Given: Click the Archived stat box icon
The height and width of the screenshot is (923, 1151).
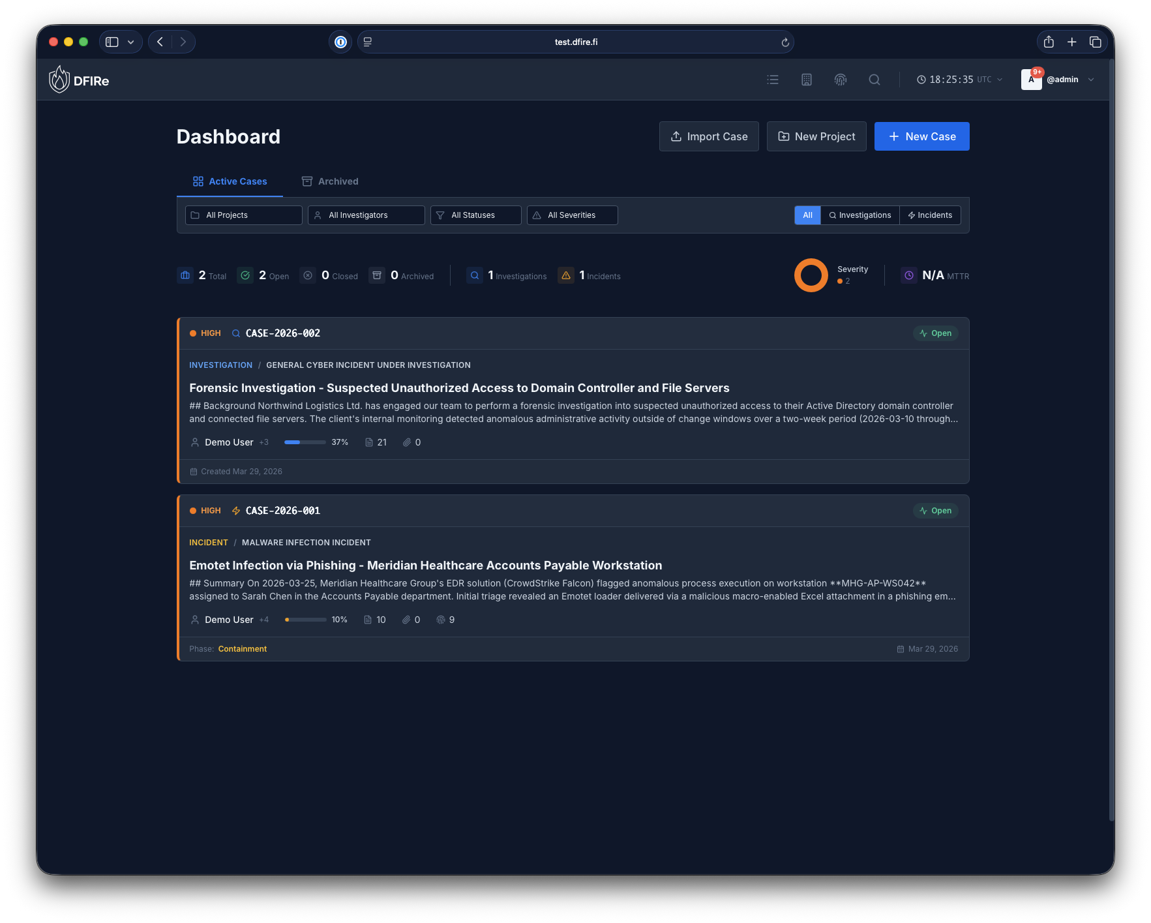Looking at the screenshot, I should (377, 275).
